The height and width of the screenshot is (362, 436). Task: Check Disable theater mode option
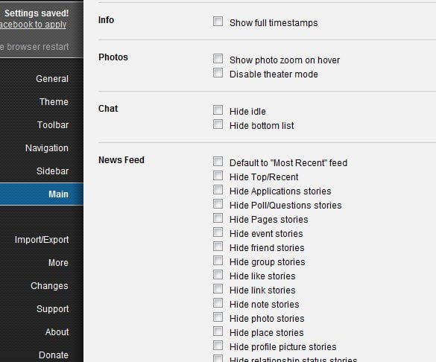point(218,73)
